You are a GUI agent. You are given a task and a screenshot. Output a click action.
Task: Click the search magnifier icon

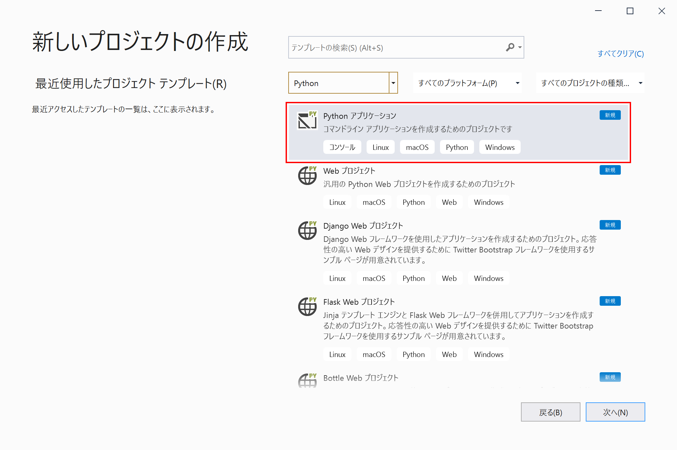click(x=510, y=47)
